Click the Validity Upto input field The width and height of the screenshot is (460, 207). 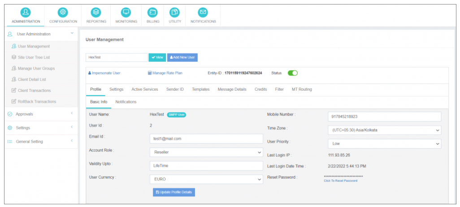206,166
